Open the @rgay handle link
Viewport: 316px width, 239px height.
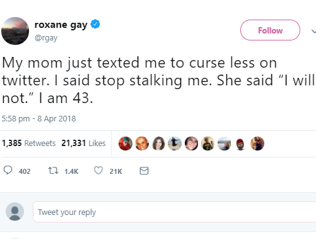pos(46,38)
